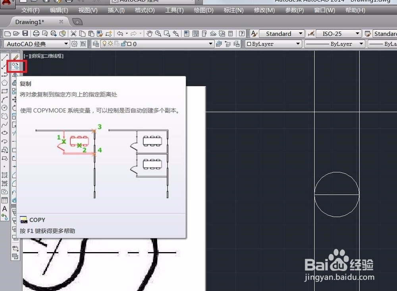The image size is (397, 291).
Task: Toggle layer 0 on/off lightbulb
Action: (x=104, y=44)
